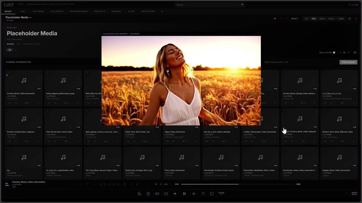Image resolution: width=362 pixels, height=203 pixels.
Task: Open the COOKING tab
Action: pyautogui.click(x=116, y=12)
